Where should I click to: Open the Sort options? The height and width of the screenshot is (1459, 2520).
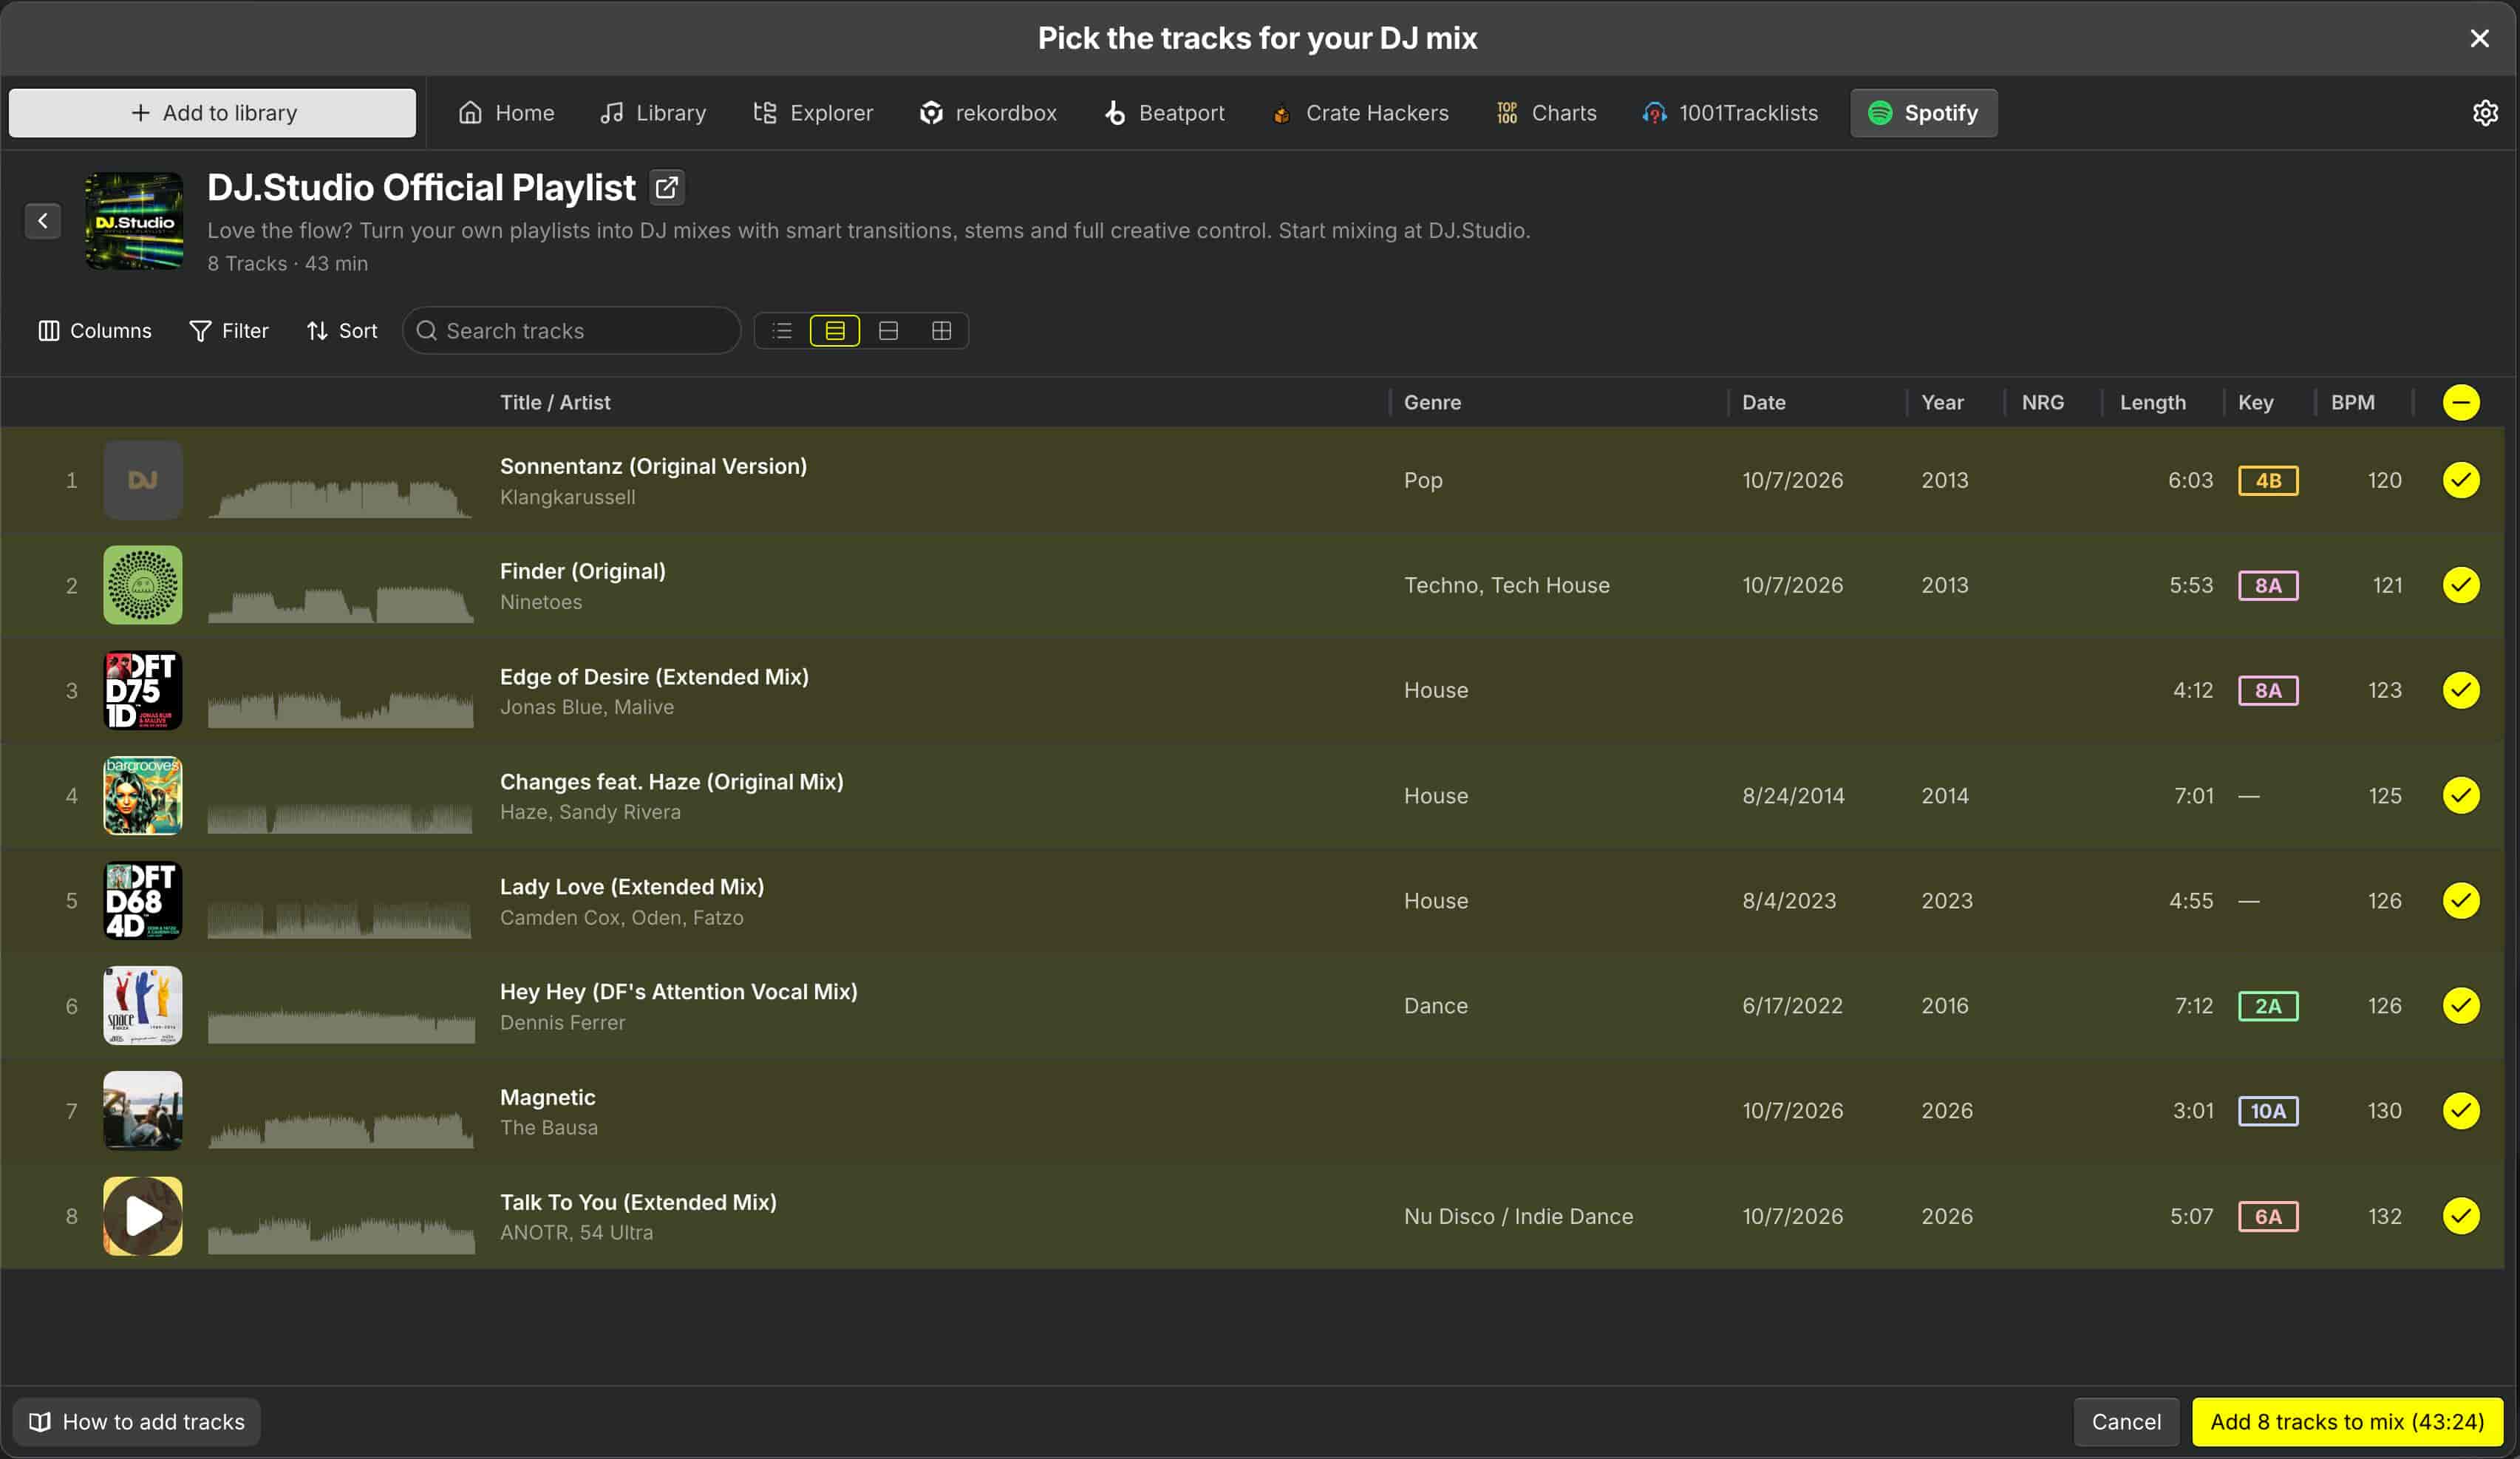[342, 331]
